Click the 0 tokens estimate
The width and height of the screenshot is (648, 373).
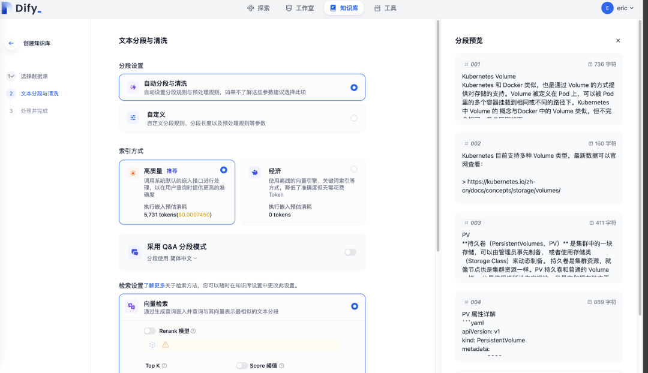(x=280, y=215)
